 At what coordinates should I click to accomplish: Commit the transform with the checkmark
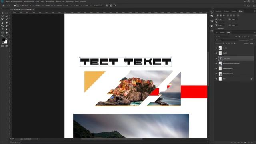coord(115,6)
